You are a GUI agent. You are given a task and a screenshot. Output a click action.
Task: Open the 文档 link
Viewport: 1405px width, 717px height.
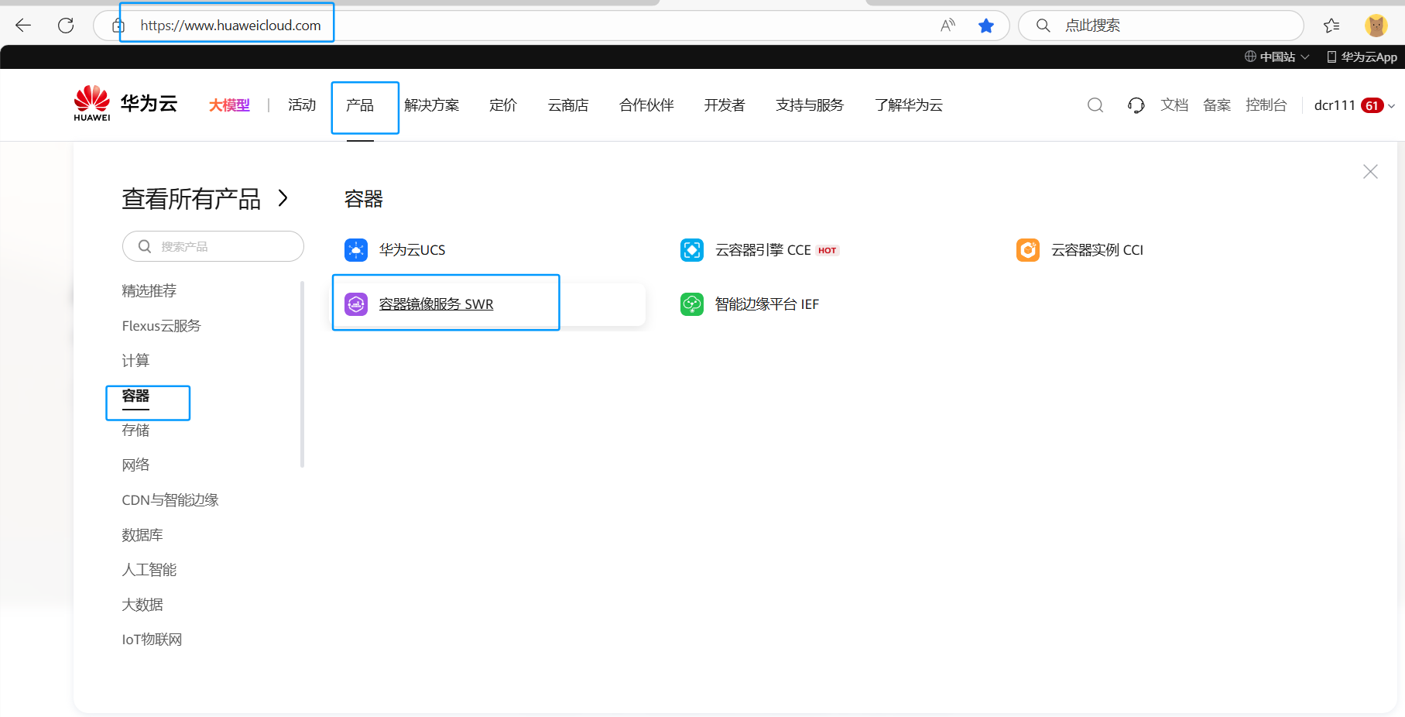[x=1174, y=105]
